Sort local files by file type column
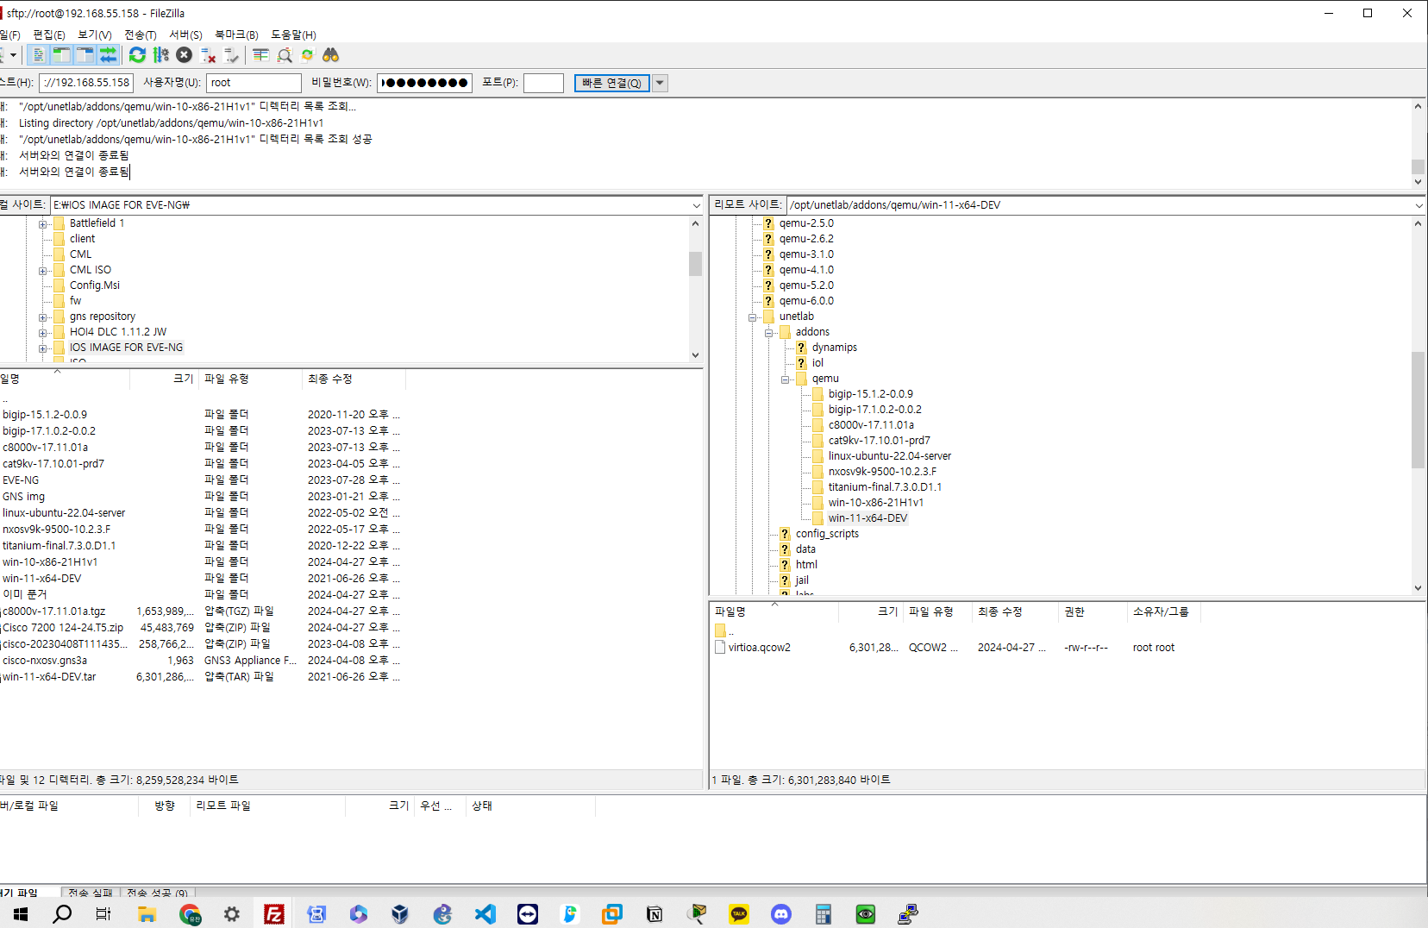Viewport: 1428px width, 928px height. [x=251, y=379]
